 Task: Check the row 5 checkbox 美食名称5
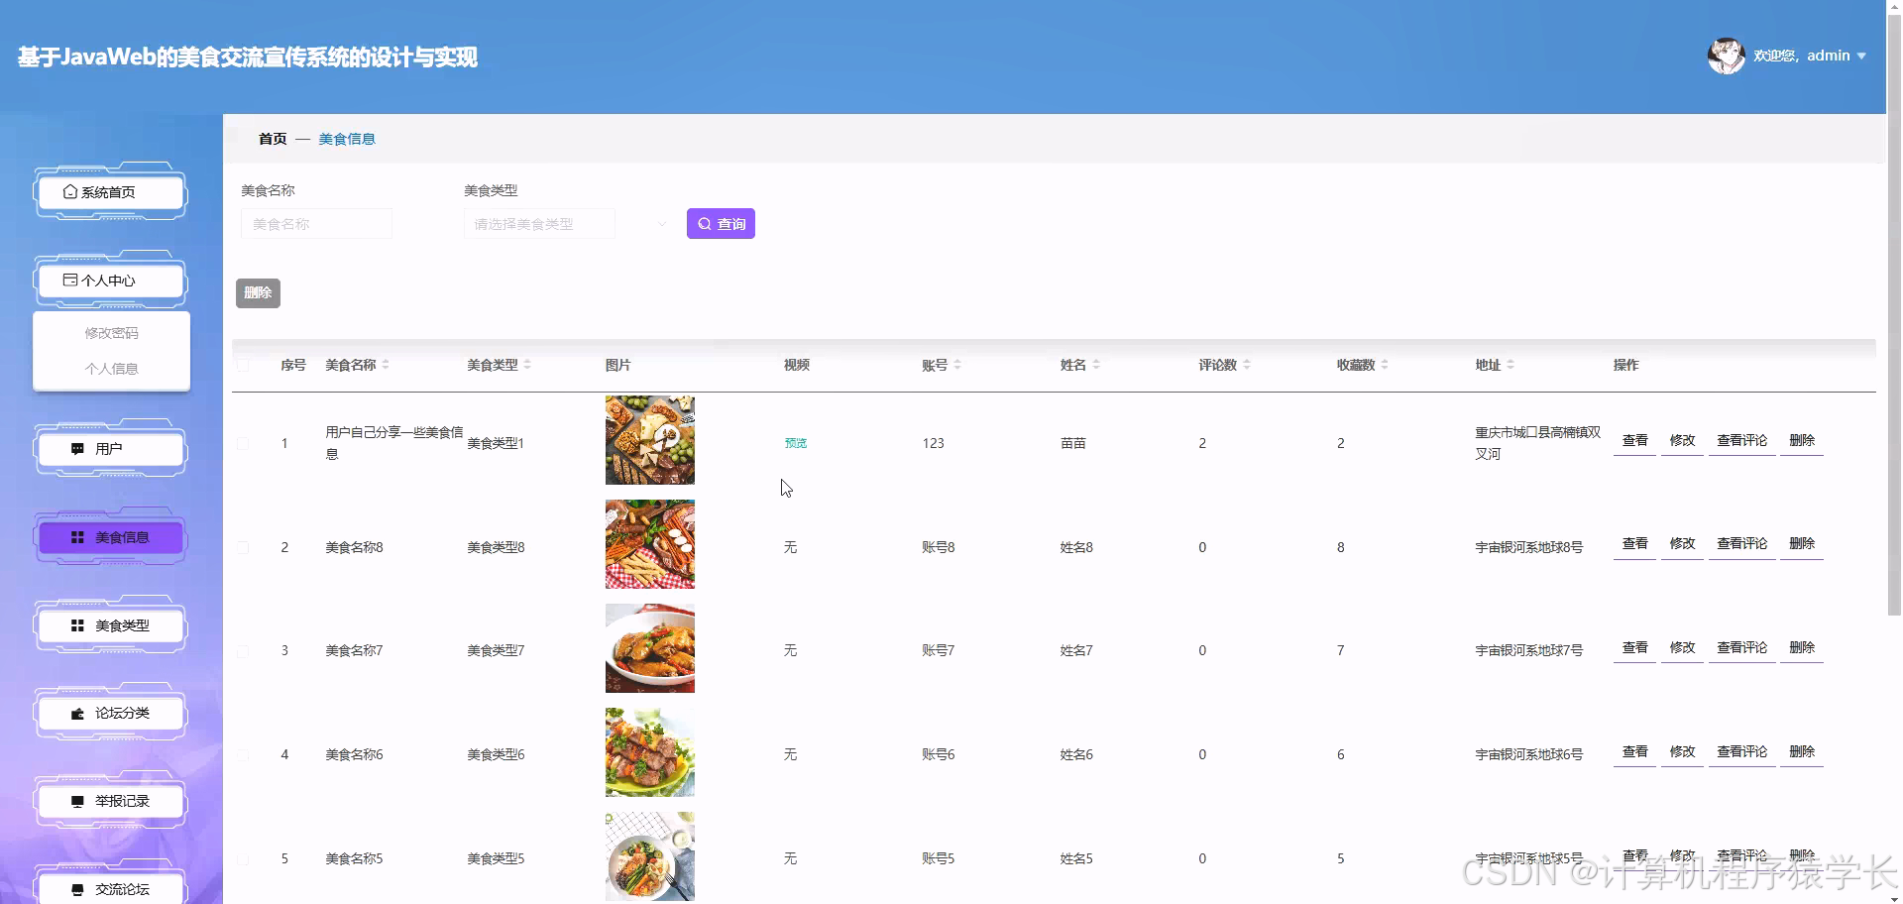point(243,858)
